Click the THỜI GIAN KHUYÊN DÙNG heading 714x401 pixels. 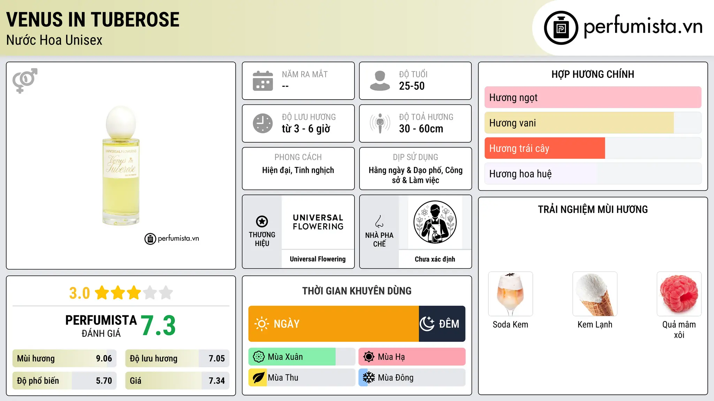tap(357, 291)
